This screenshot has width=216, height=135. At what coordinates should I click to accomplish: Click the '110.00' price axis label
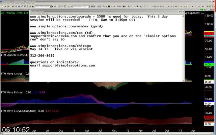click(209, 24)
